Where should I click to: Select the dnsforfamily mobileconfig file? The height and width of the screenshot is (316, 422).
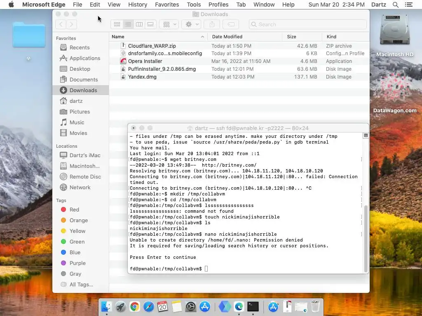click(239, 53)
